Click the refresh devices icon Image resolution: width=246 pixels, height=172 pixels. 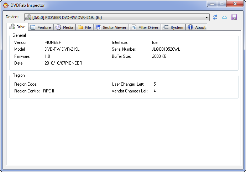[215, 17]
